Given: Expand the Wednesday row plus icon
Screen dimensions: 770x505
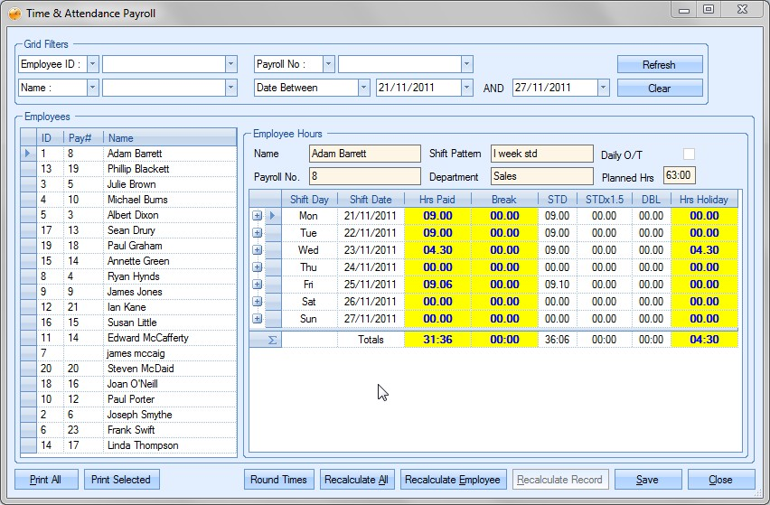Looking at the screenshot, I should 257,250.
